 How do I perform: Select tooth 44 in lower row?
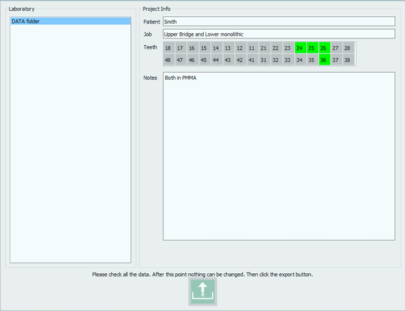(216, 60)
